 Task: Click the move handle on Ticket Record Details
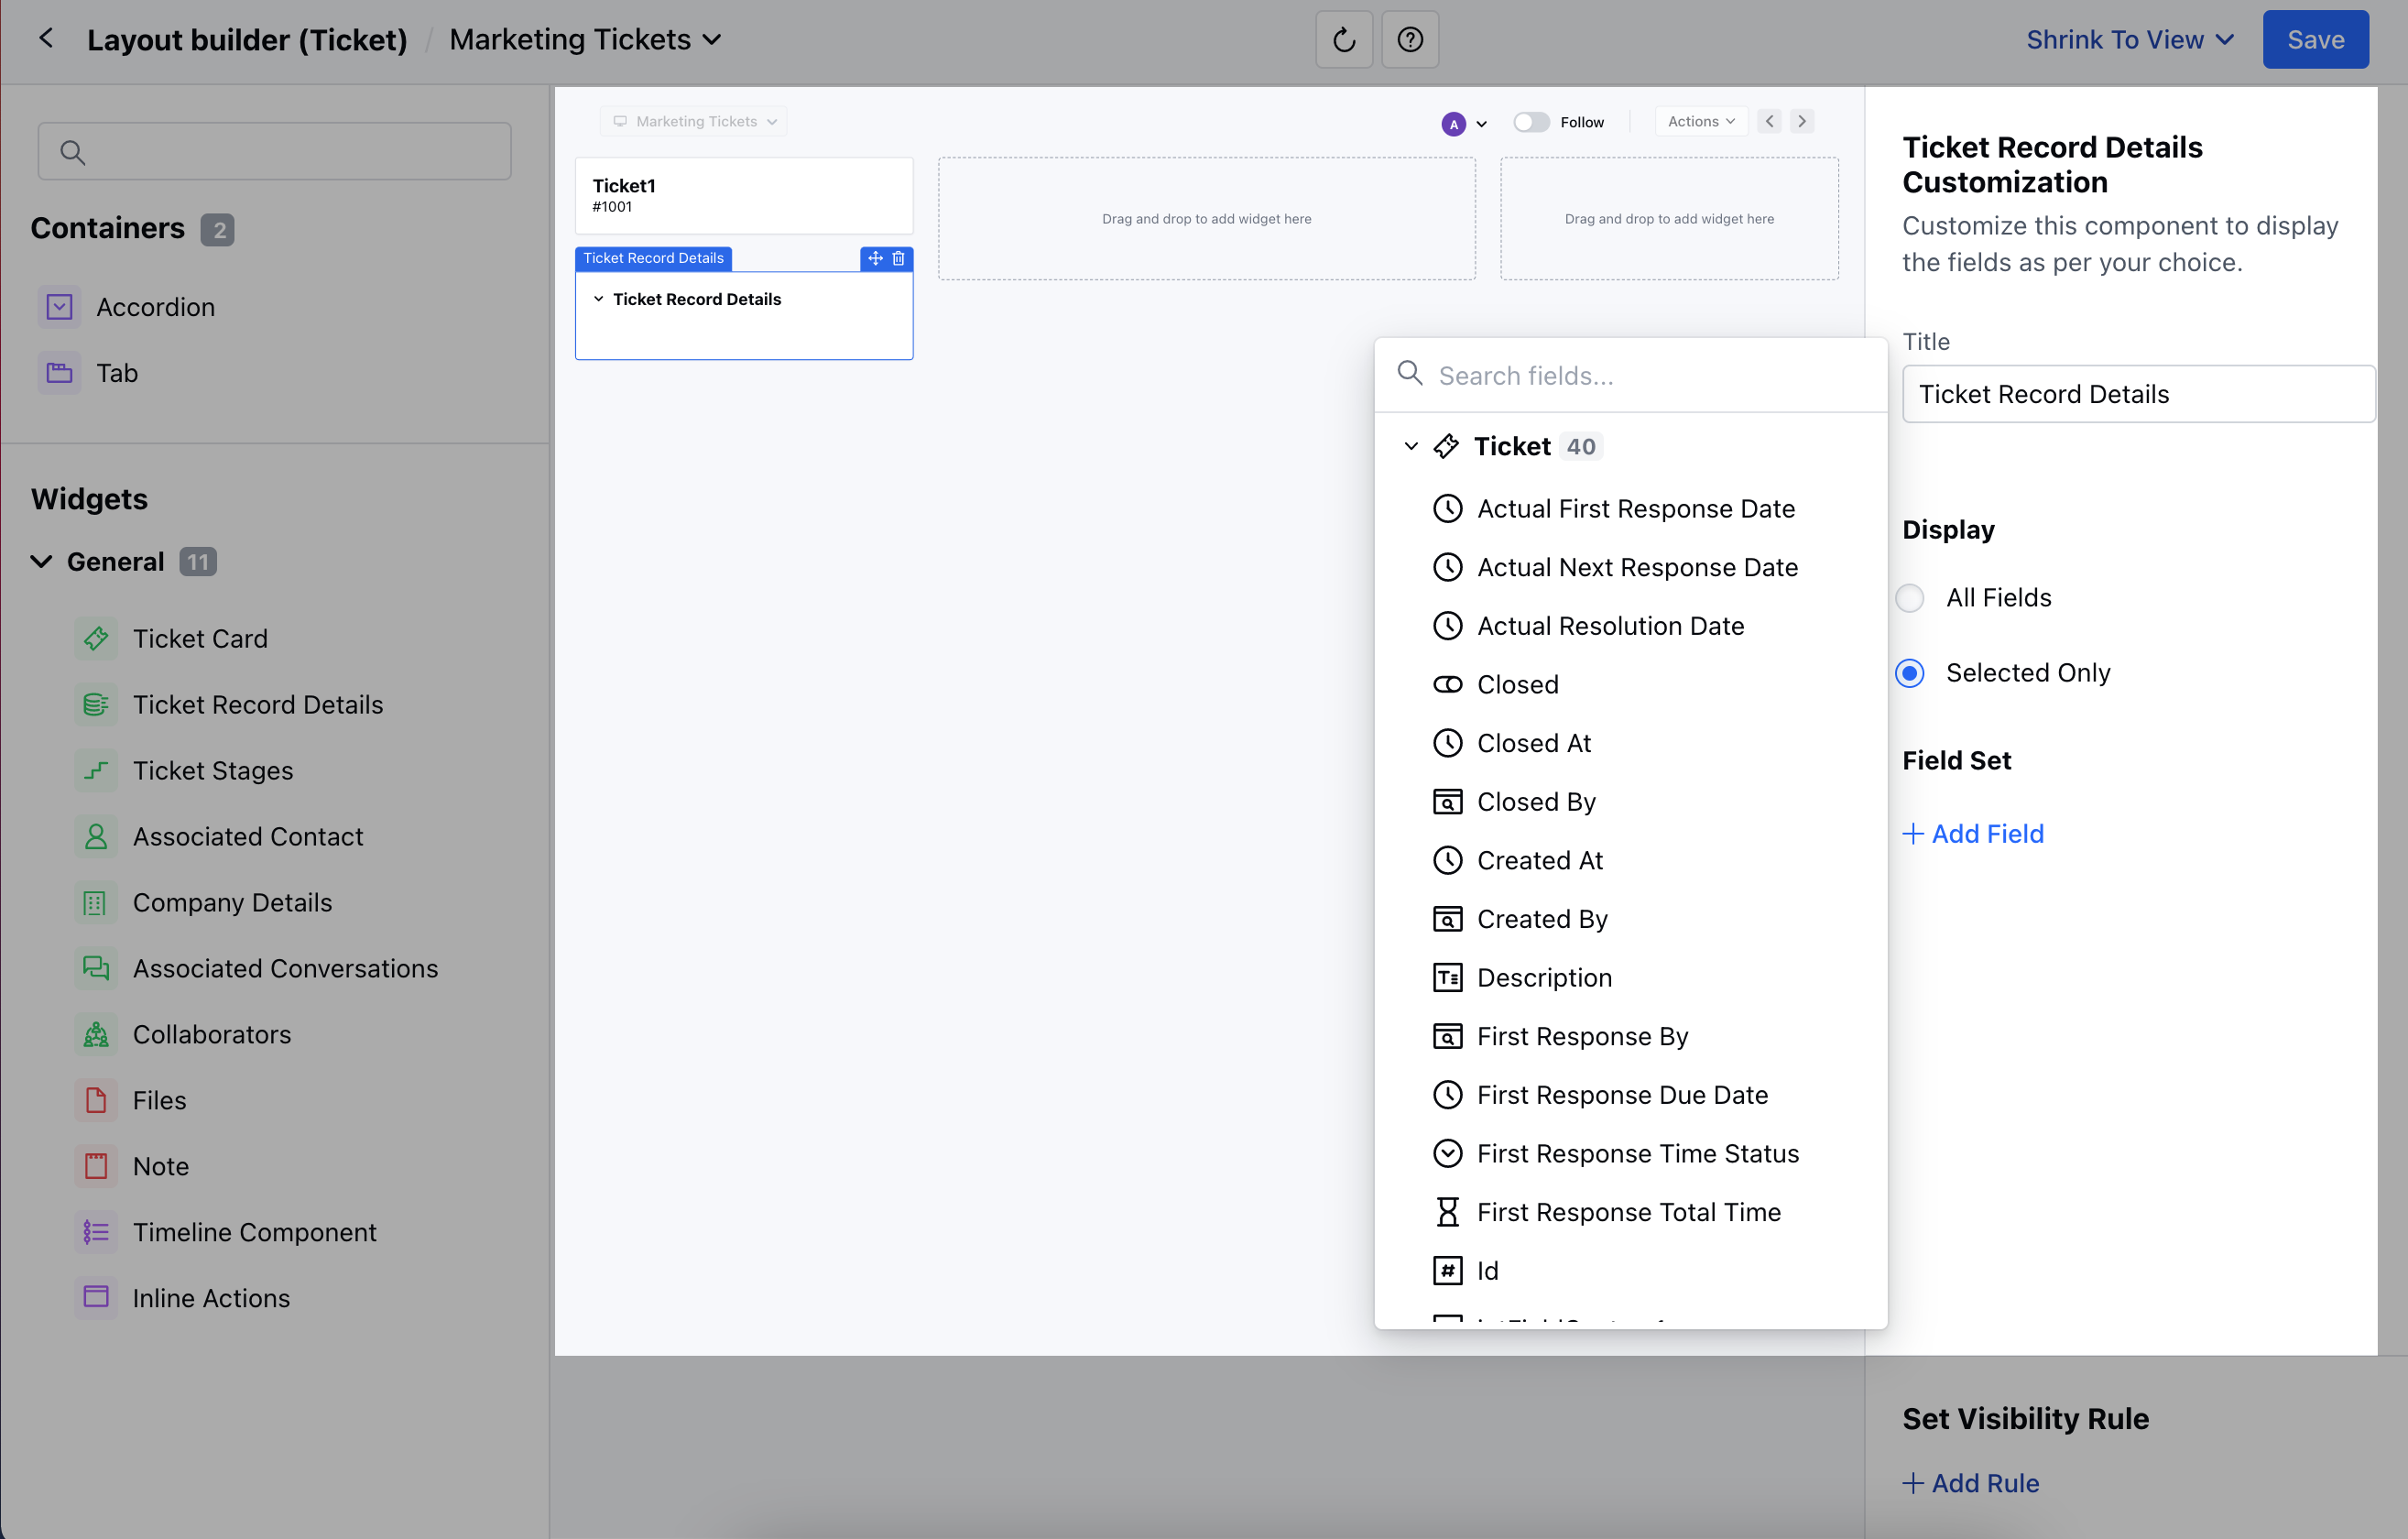click(874, 258)
